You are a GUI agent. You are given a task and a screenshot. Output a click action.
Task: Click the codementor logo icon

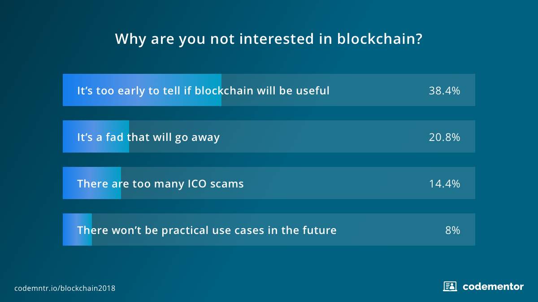coord(450,286)
